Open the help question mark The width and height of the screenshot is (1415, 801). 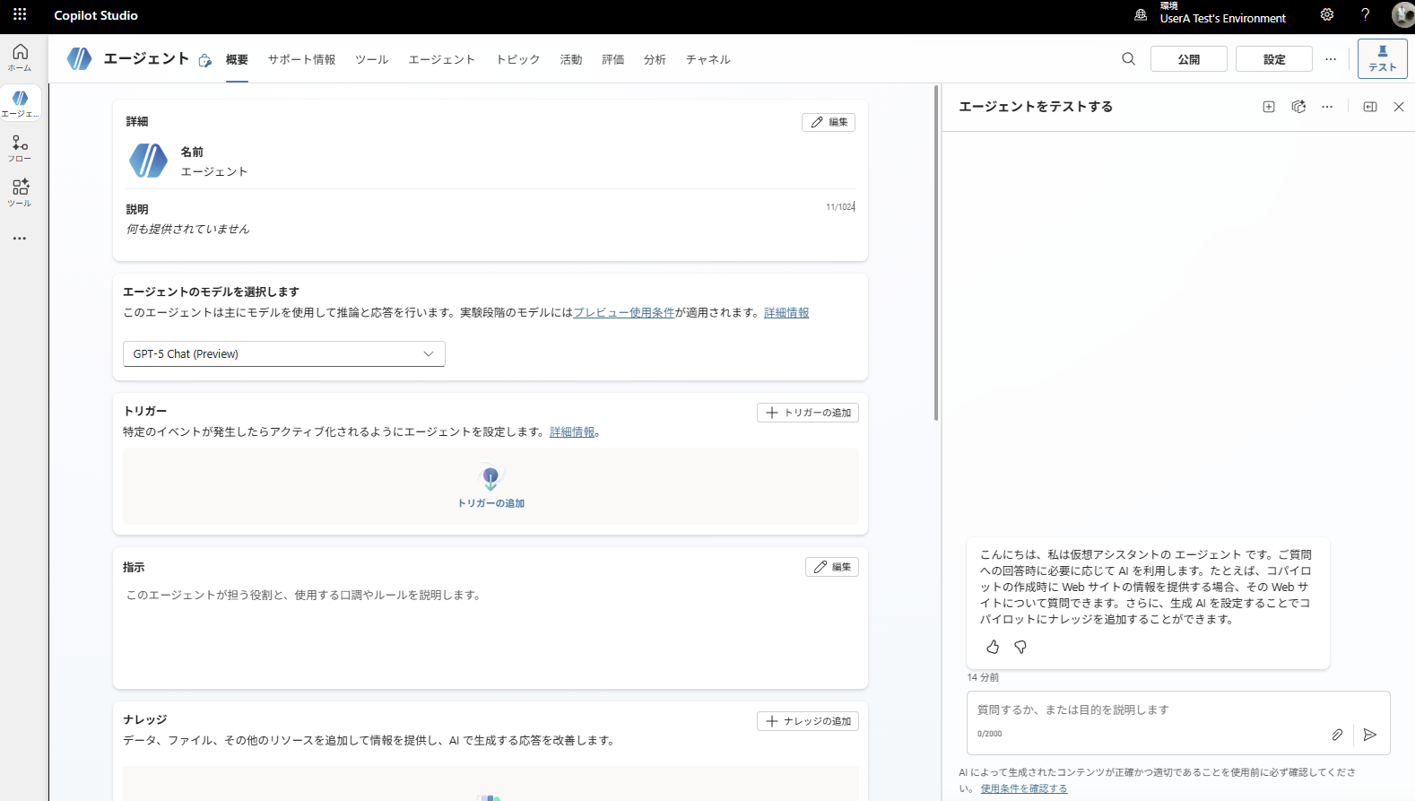1366,14
